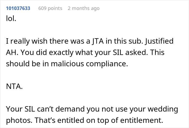Click the word 'wedding' in last paragraph
189x128 pixels.
[163, 109]
